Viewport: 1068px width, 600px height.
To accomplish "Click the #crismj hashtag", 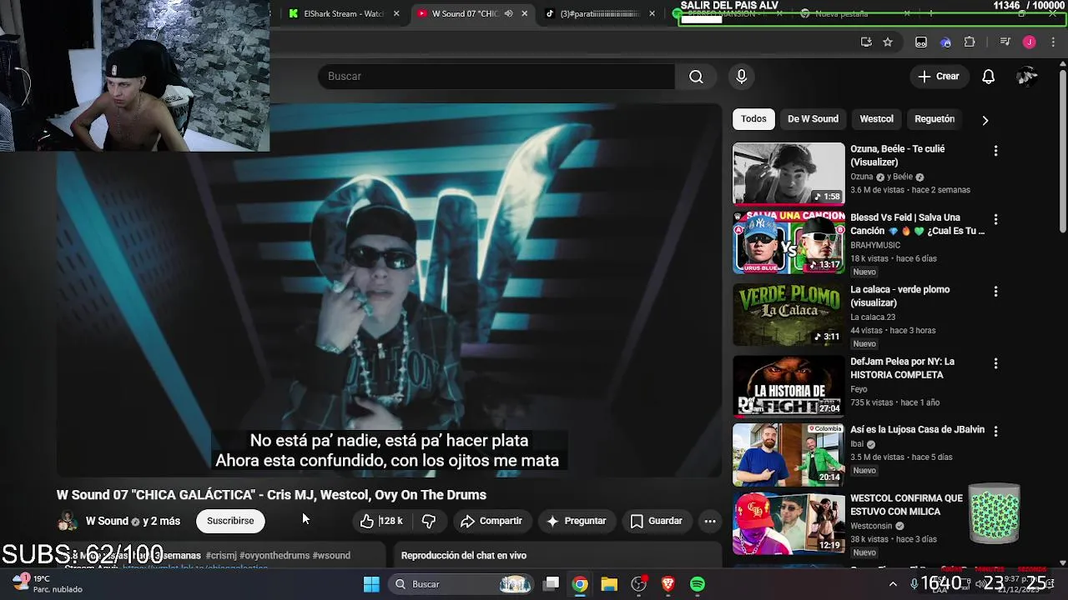I will pos(221,555).
